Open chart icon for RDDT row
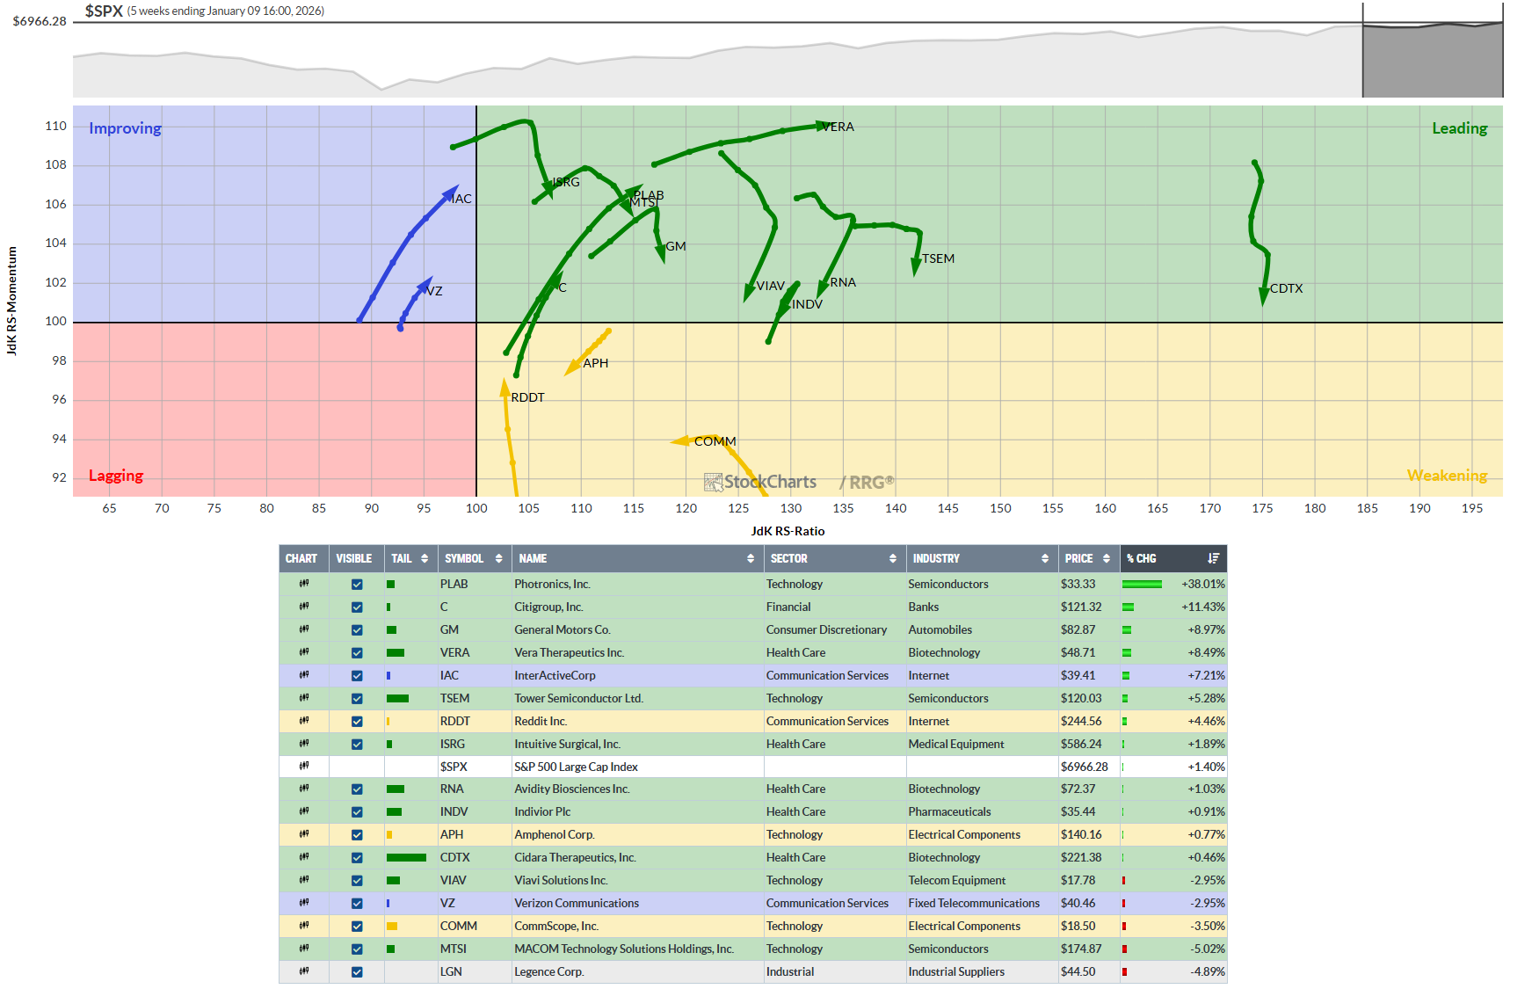1539x989 pixels. (304, 721)
